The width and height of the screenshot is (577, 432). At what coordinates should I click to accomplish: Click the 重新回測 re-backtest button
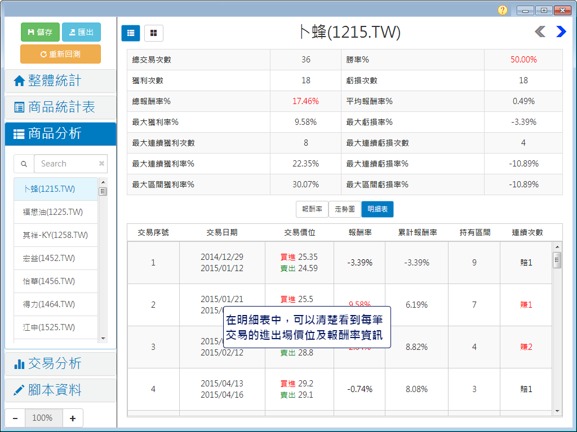click(x=60, y=54)
